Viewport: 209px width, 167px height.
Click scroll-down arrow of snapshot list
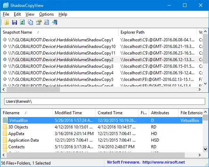point(206,84)
